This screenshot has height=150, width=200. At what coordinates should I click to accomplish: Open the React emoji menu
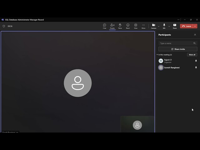pos(128,26)
